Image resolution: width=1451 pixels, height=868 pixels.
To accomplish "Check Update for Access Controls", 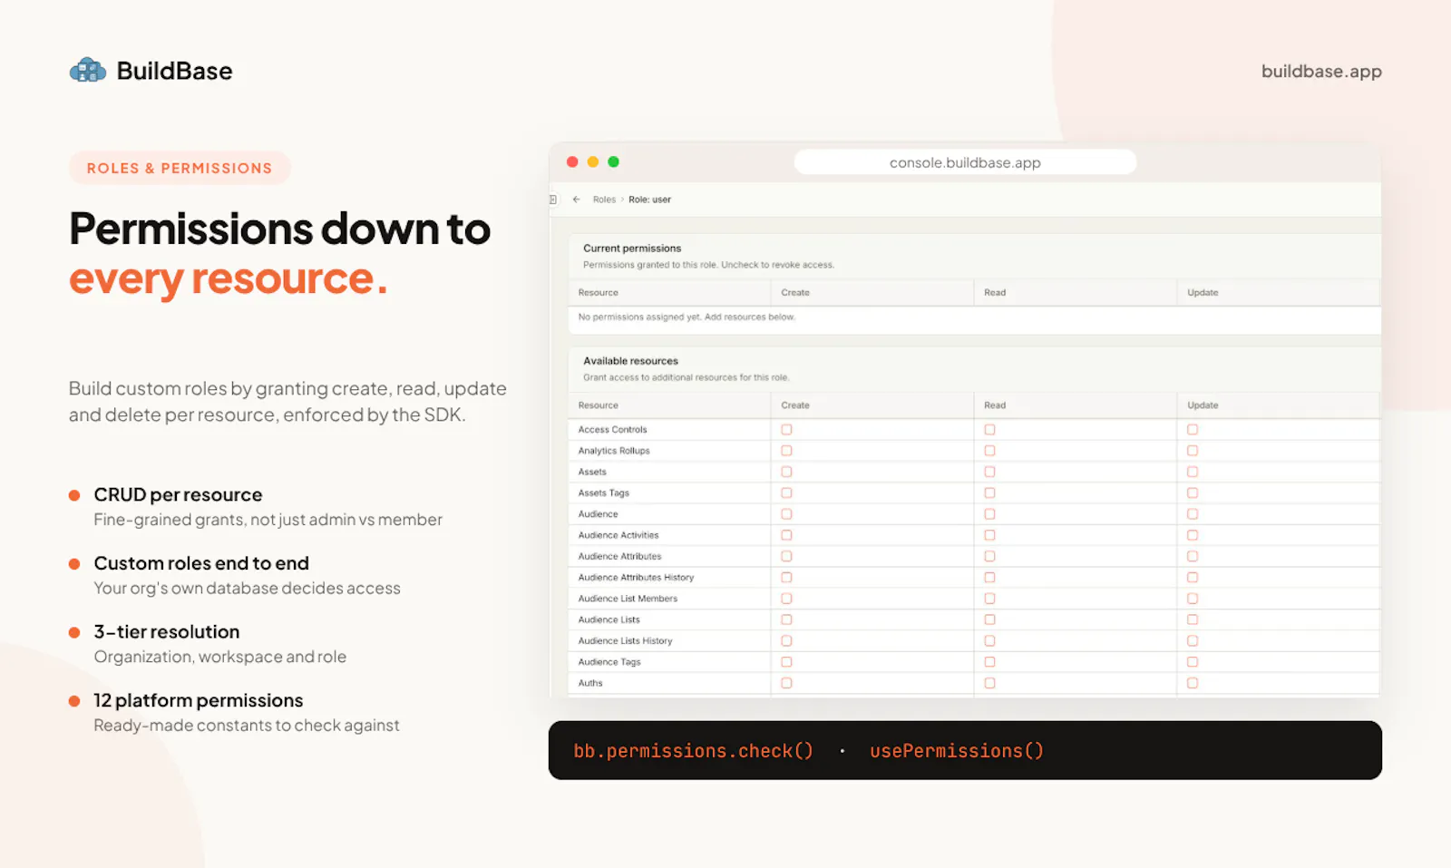I will pos(1193,430).
